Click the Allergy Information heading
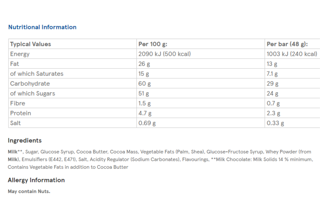 36,180
